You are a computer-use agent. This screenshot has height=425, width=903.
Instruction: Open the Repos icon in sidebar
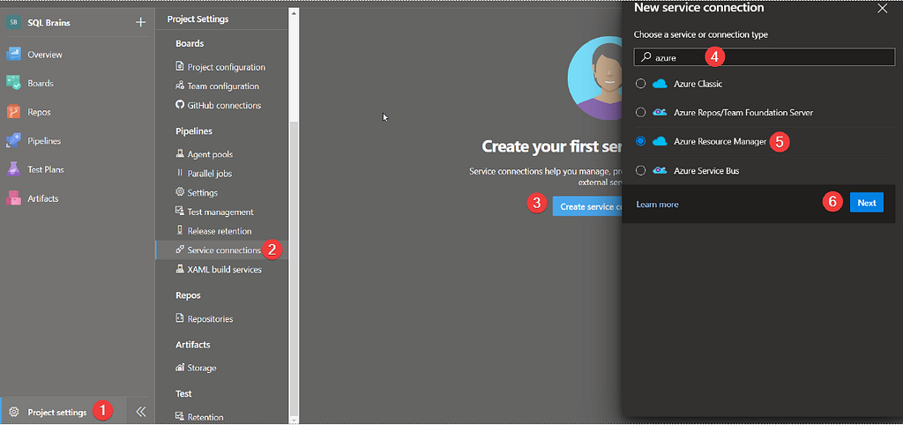[x=13, y=112]
